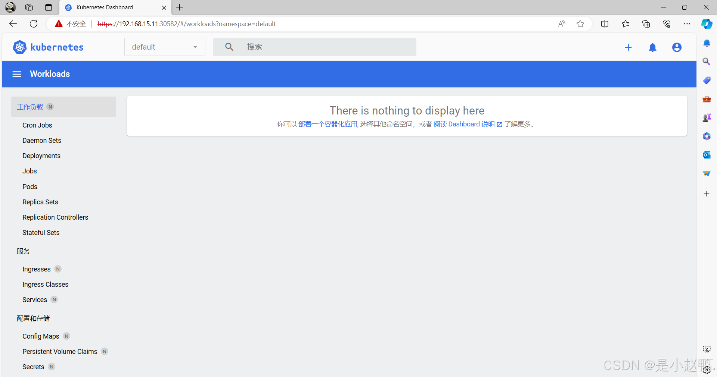The image size is (717, 377).
Task: Open Secrets in the sidebar
Action: 33,367
